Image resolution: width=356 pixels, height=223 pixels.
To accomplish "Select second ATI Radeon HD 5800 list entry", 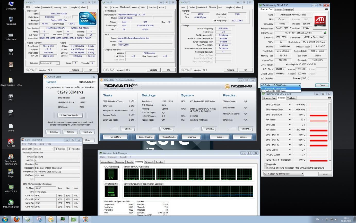I will [280, 91].
